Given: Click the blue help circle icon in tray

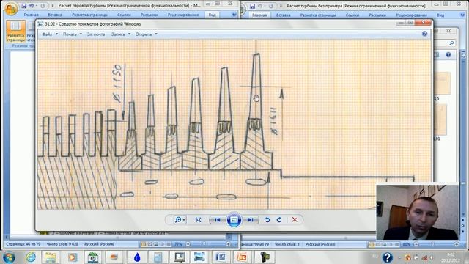Looking at the screenshot, I should (x=388, y=257).
